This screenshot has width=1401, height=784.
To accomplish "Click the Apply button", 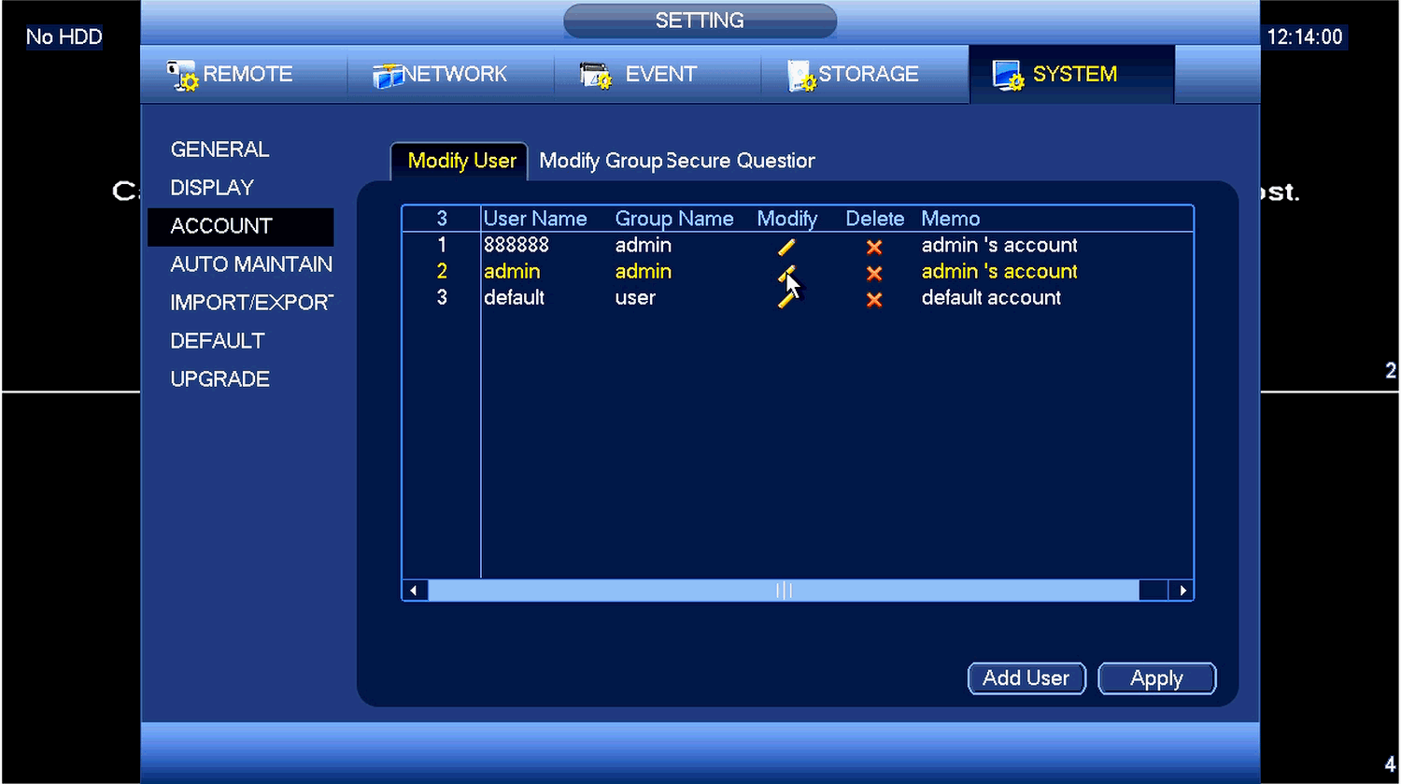I will click(1156, 678).
